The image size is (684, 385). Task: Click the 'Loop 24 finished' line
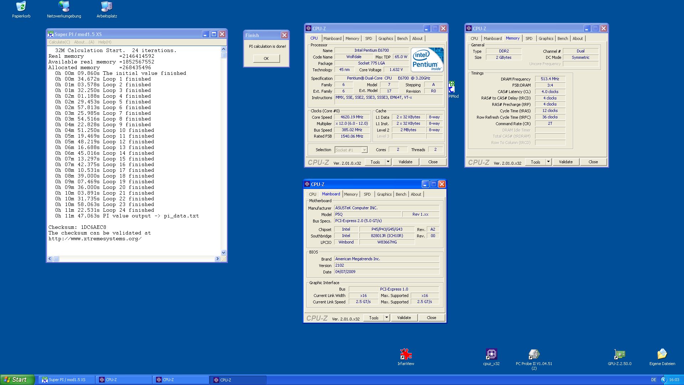click(104, 210)
